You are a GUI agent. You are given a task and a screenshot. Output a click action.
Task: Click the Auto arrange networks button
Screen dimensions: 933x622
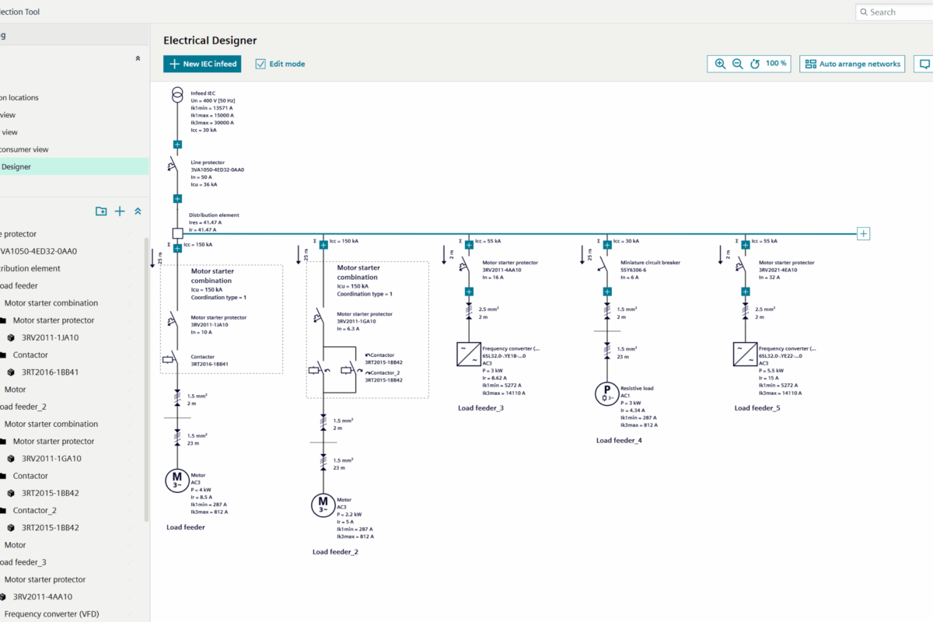[x=852, y=64]
